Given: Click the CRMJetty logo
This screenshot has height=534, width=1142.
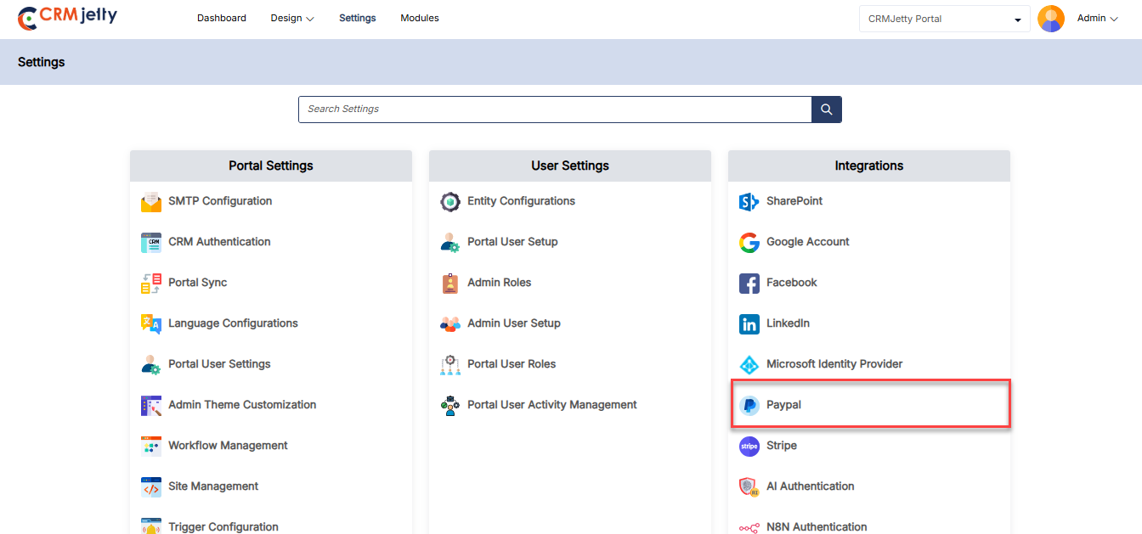Looking at the screenshot, I should [x=67, y=17].
